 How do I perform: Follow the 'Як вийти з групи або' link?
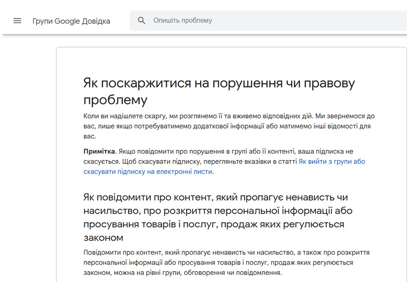click(x=331, y=162)
